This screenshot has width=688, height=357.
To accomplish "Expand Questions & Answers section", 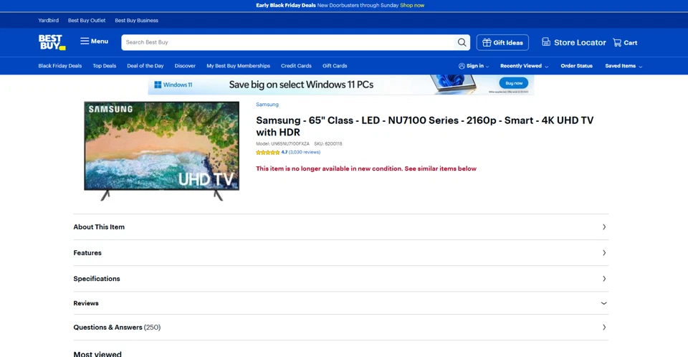I will [x=341, y=327].
